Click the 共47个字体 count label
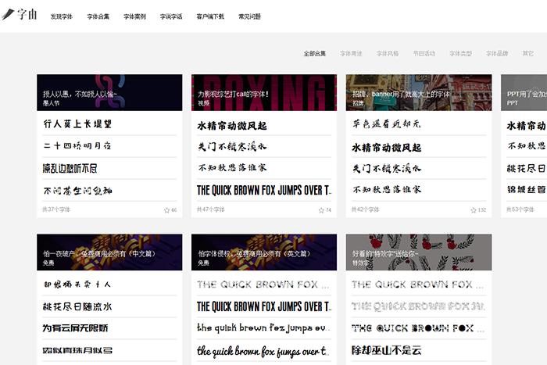The image size is (547, 365). click(211, 209)
